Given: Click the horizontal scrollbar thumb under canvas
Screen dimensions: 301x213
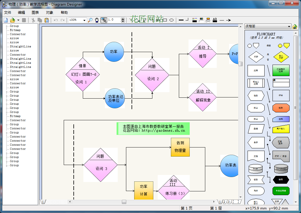Looking at the screenshot, I should point(124,202).
